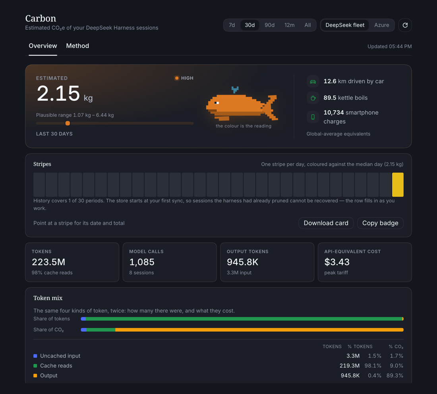Click the Output tokens 945.8K card
Screen dimensions: 437x394
coord(267,262)
